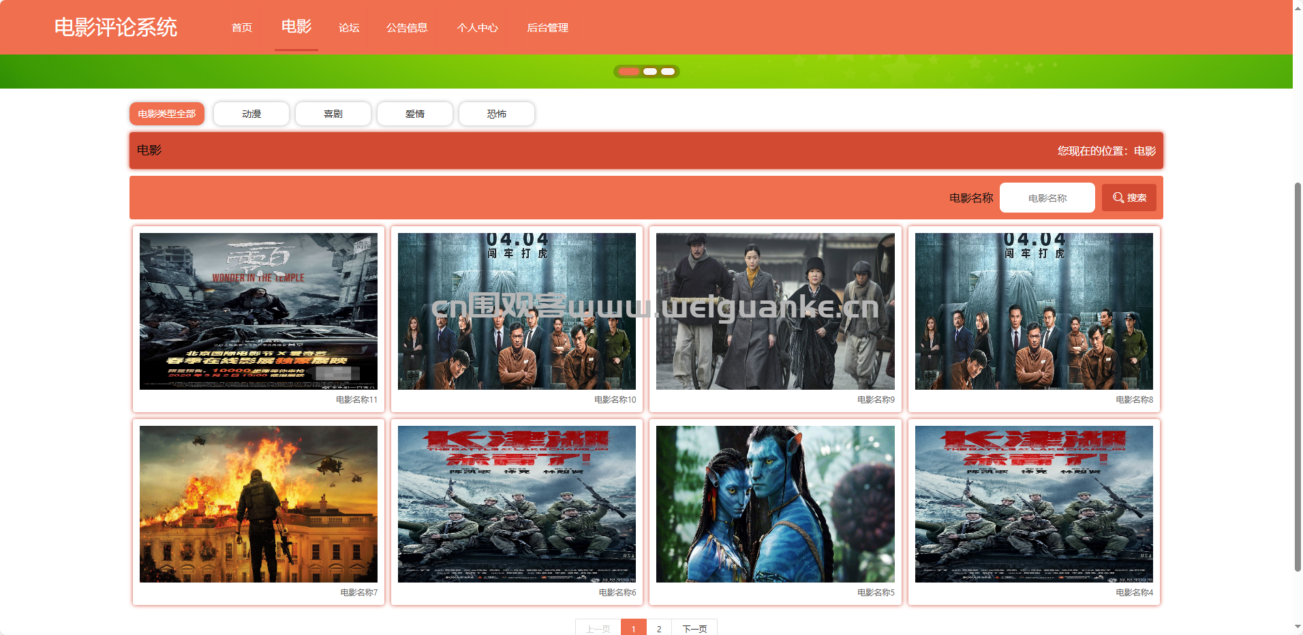Viewport: 1303px width, 635px height.
Task: Open the 电影名称7 burning White House poster
Action: coord(258,504)
